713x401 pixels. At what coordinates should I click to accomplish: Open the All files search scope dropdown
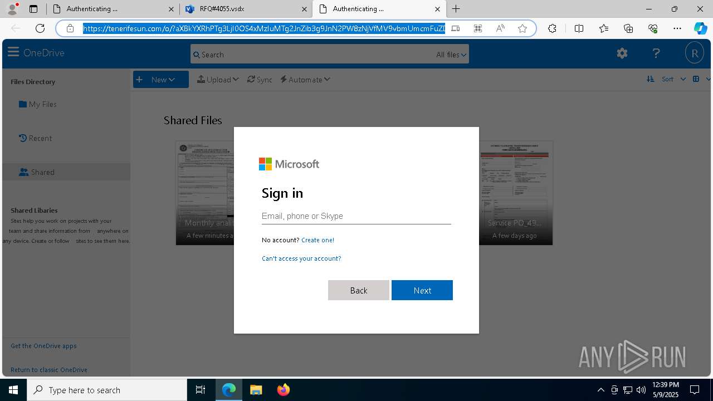(451, 55)
